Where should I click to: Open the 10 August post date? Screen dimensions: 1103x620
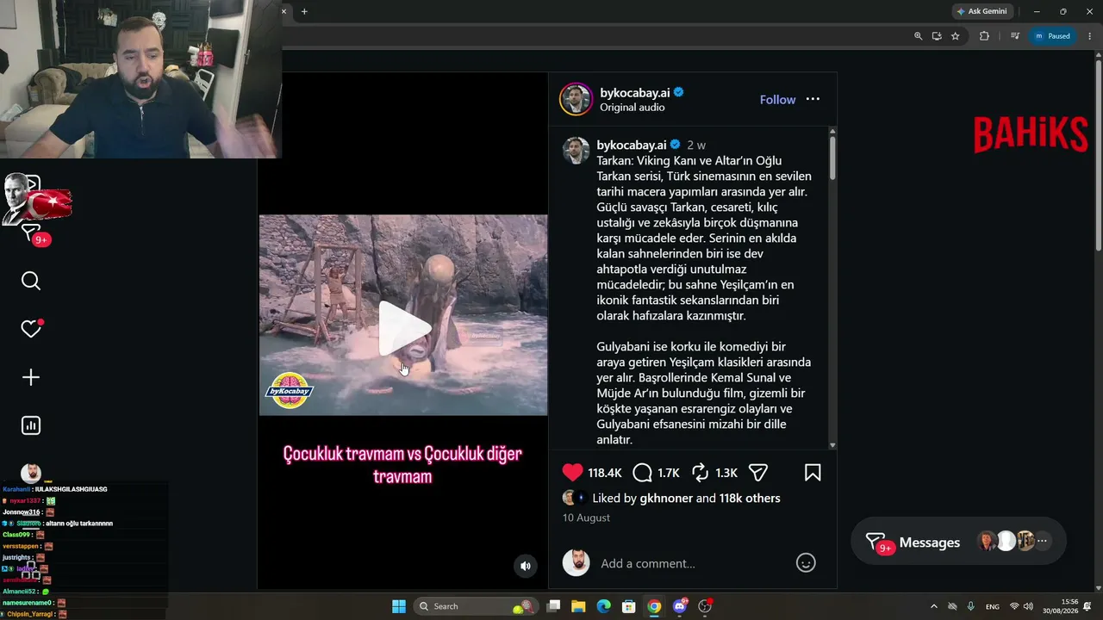[586, 518]
